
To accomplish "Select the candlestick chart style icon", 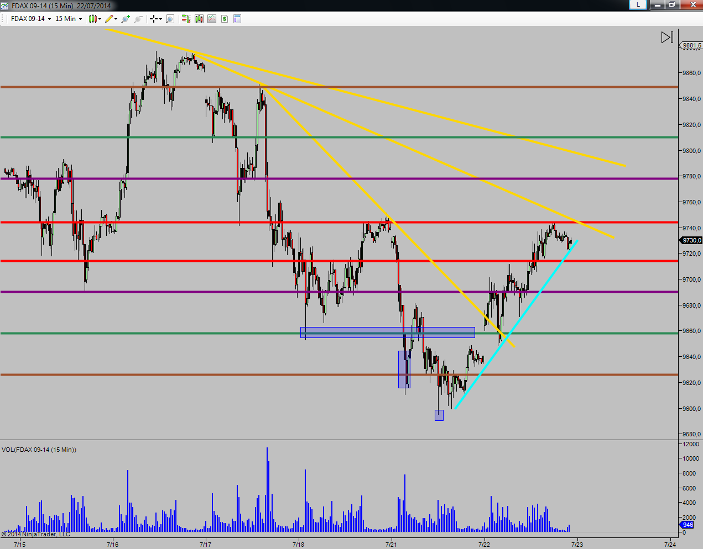I will pos(93,19).
